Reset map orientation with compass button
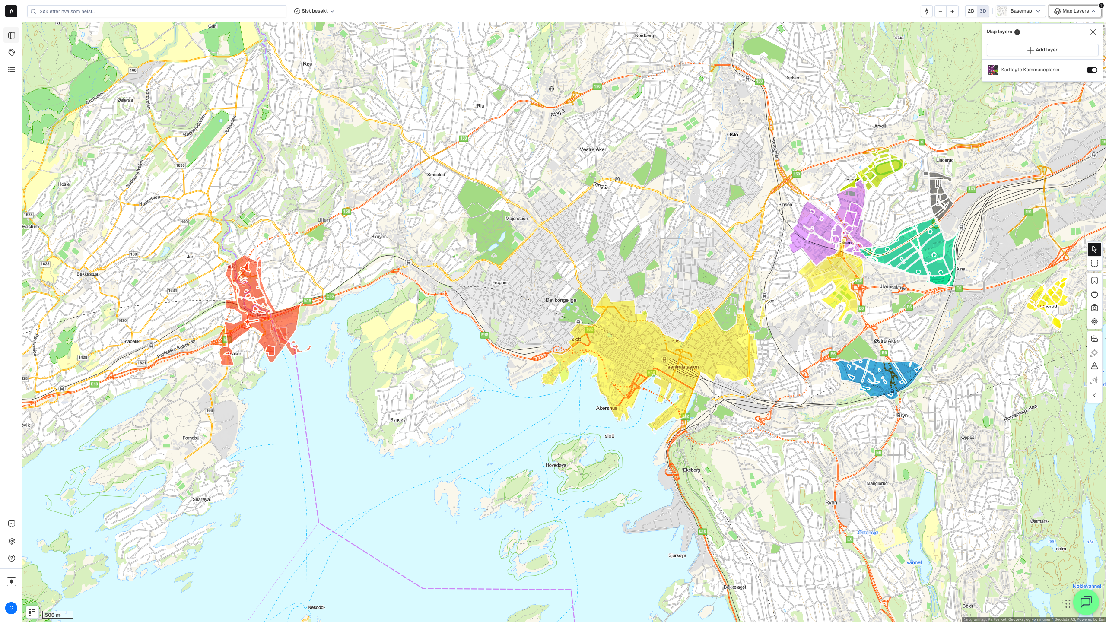The image size is (1106, 622). click(927, 11)
